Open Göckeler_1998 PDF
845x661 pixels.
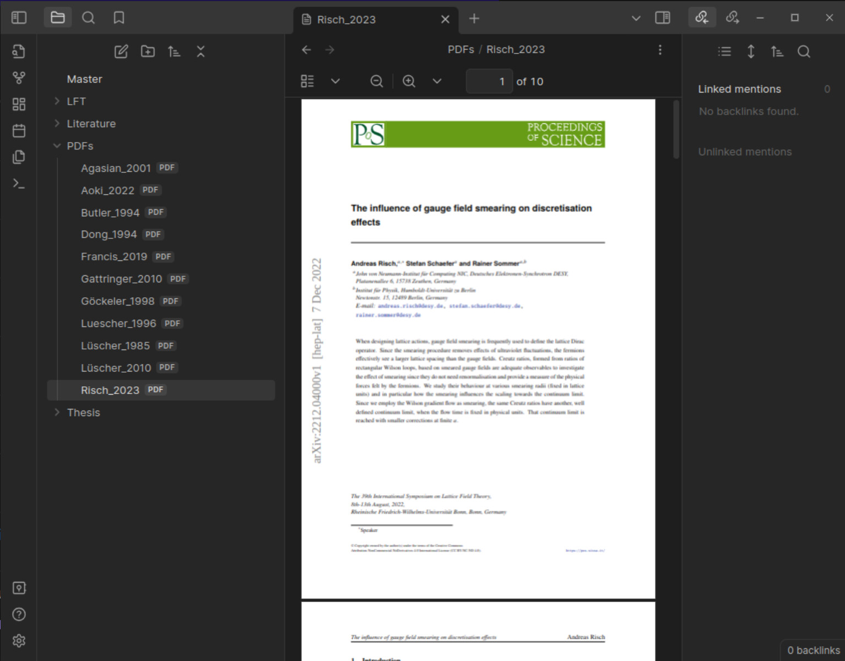(x=161, y=301)
